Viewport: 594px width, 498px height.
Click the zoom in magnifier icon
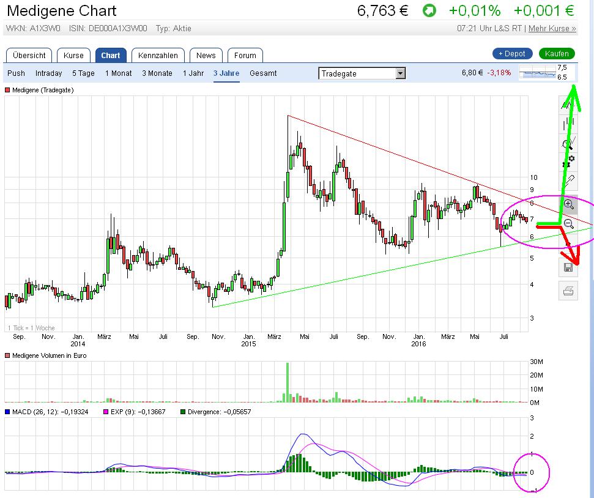click(x=568, y=205)
